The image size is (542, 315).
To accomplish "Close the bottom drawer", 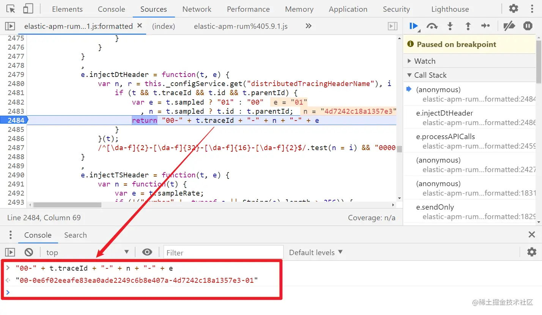I will 532,235.
